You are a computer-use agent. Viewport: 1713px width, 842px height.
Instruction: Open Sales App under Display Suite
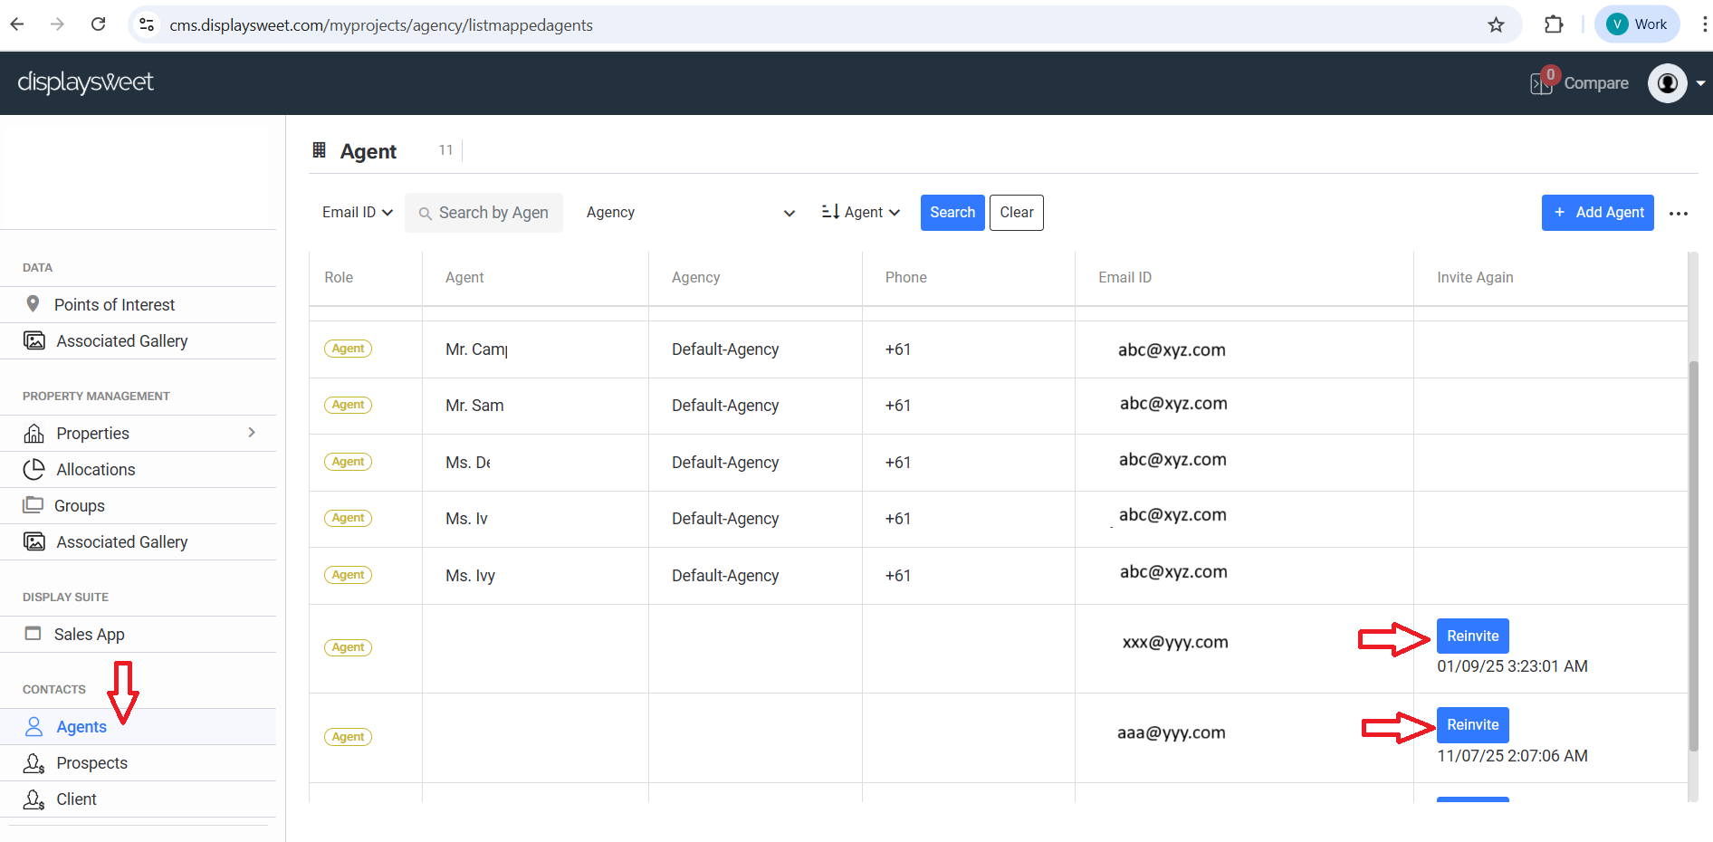[x=89, y=635]
